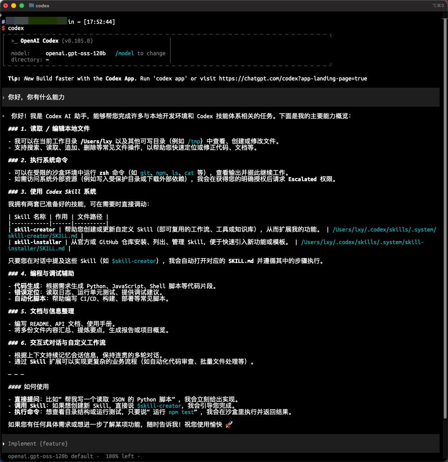
Task: Click the /model command in the header box
Action: [125, 54]
